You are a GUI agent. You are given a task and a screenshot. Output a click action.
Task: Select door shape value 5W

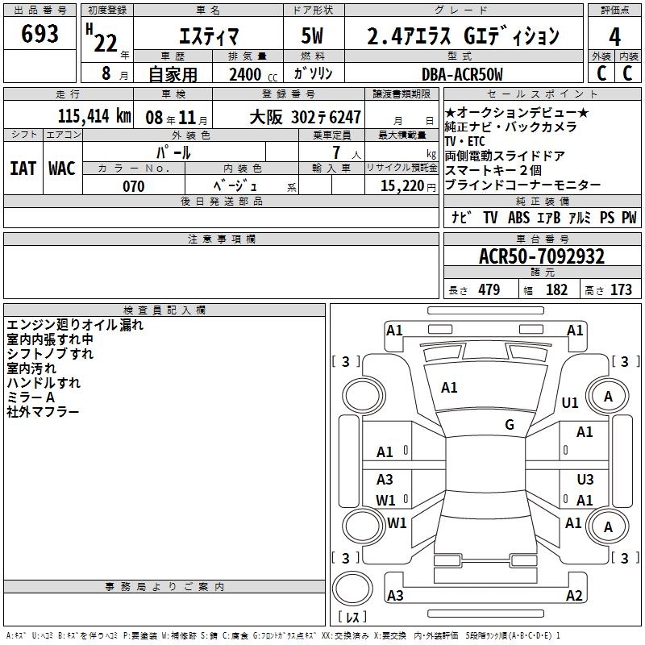pyautogui.click(x=312, y=35)
